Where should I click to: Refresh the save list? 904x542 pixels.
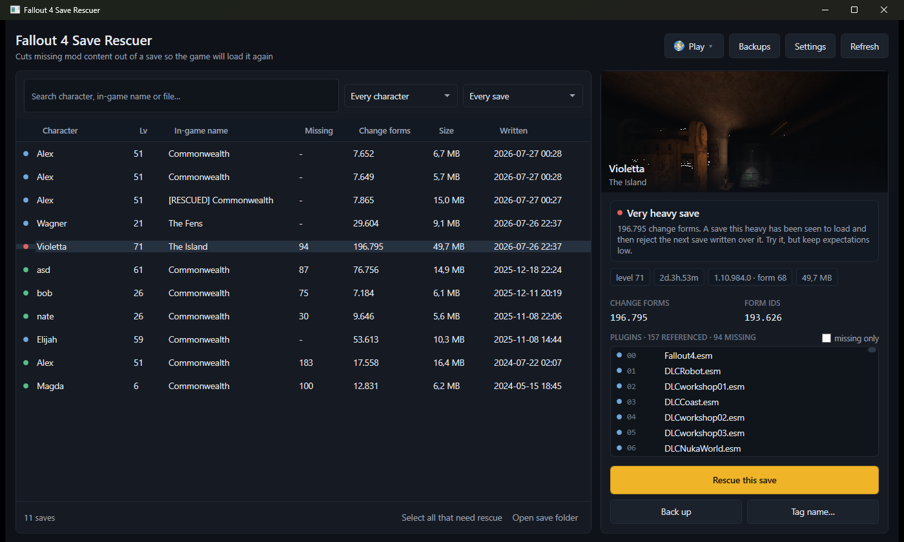coord(865,46)
